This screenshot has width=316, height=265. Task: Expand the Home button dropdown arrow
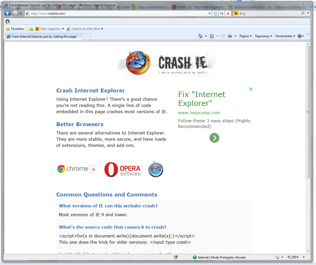tap(206, 36)
